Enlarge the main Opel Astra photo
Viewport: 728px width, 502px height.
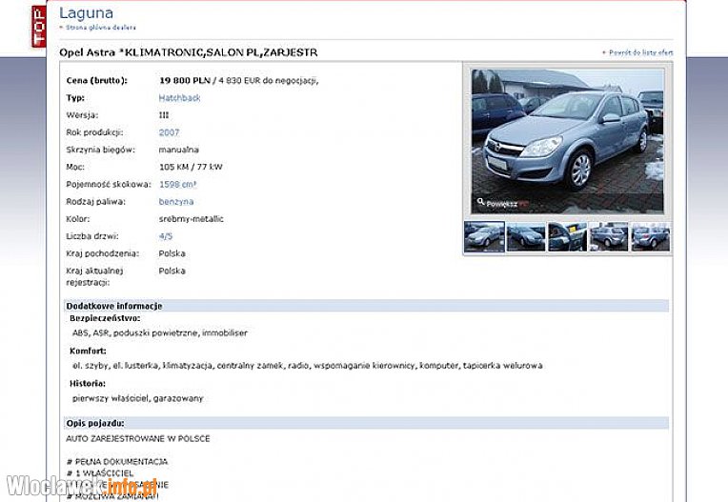pyautogui.click(x=567, y=141)
